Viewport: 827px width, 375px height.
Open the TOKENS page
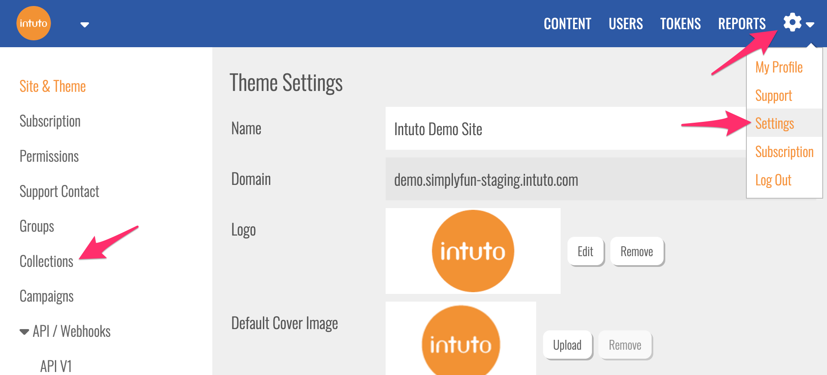[x=680, y=24]
